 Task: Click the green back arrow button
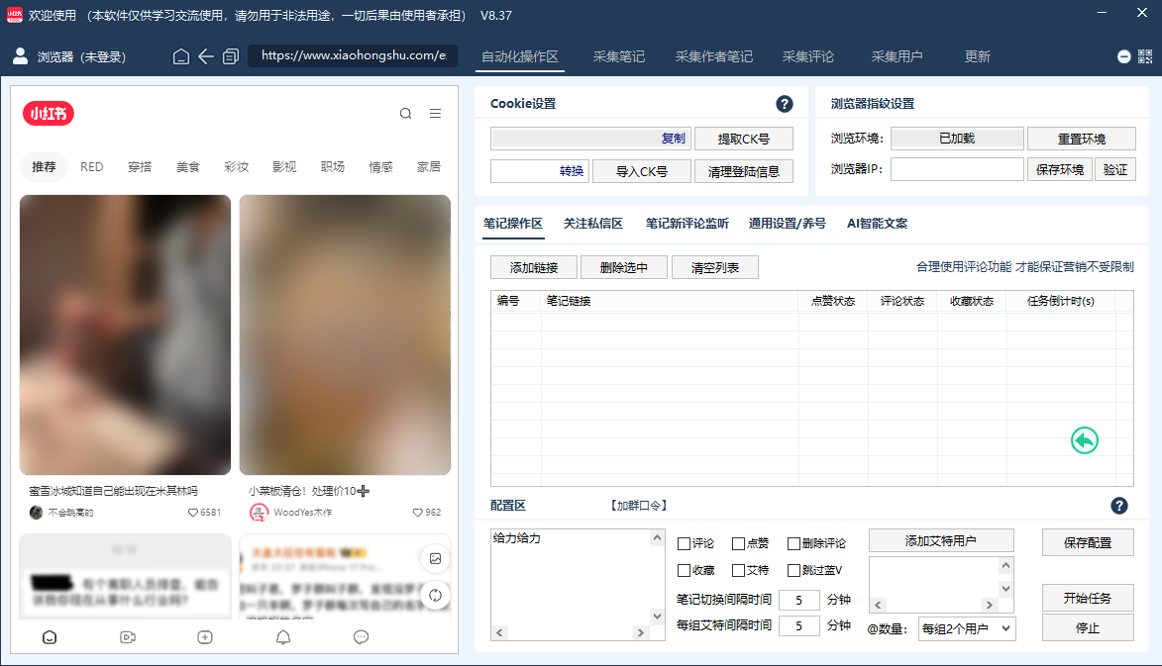pyautogui.click(x=1084, y=441)
